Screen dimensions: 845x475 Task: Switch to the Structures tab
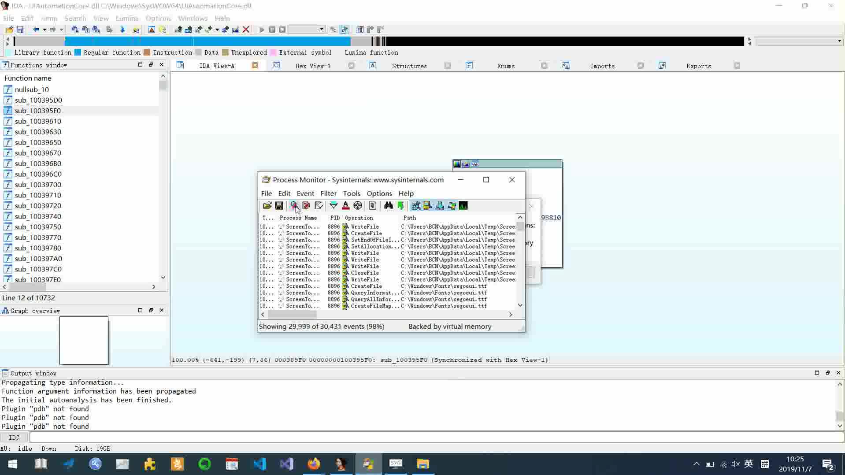click(409, 66)
